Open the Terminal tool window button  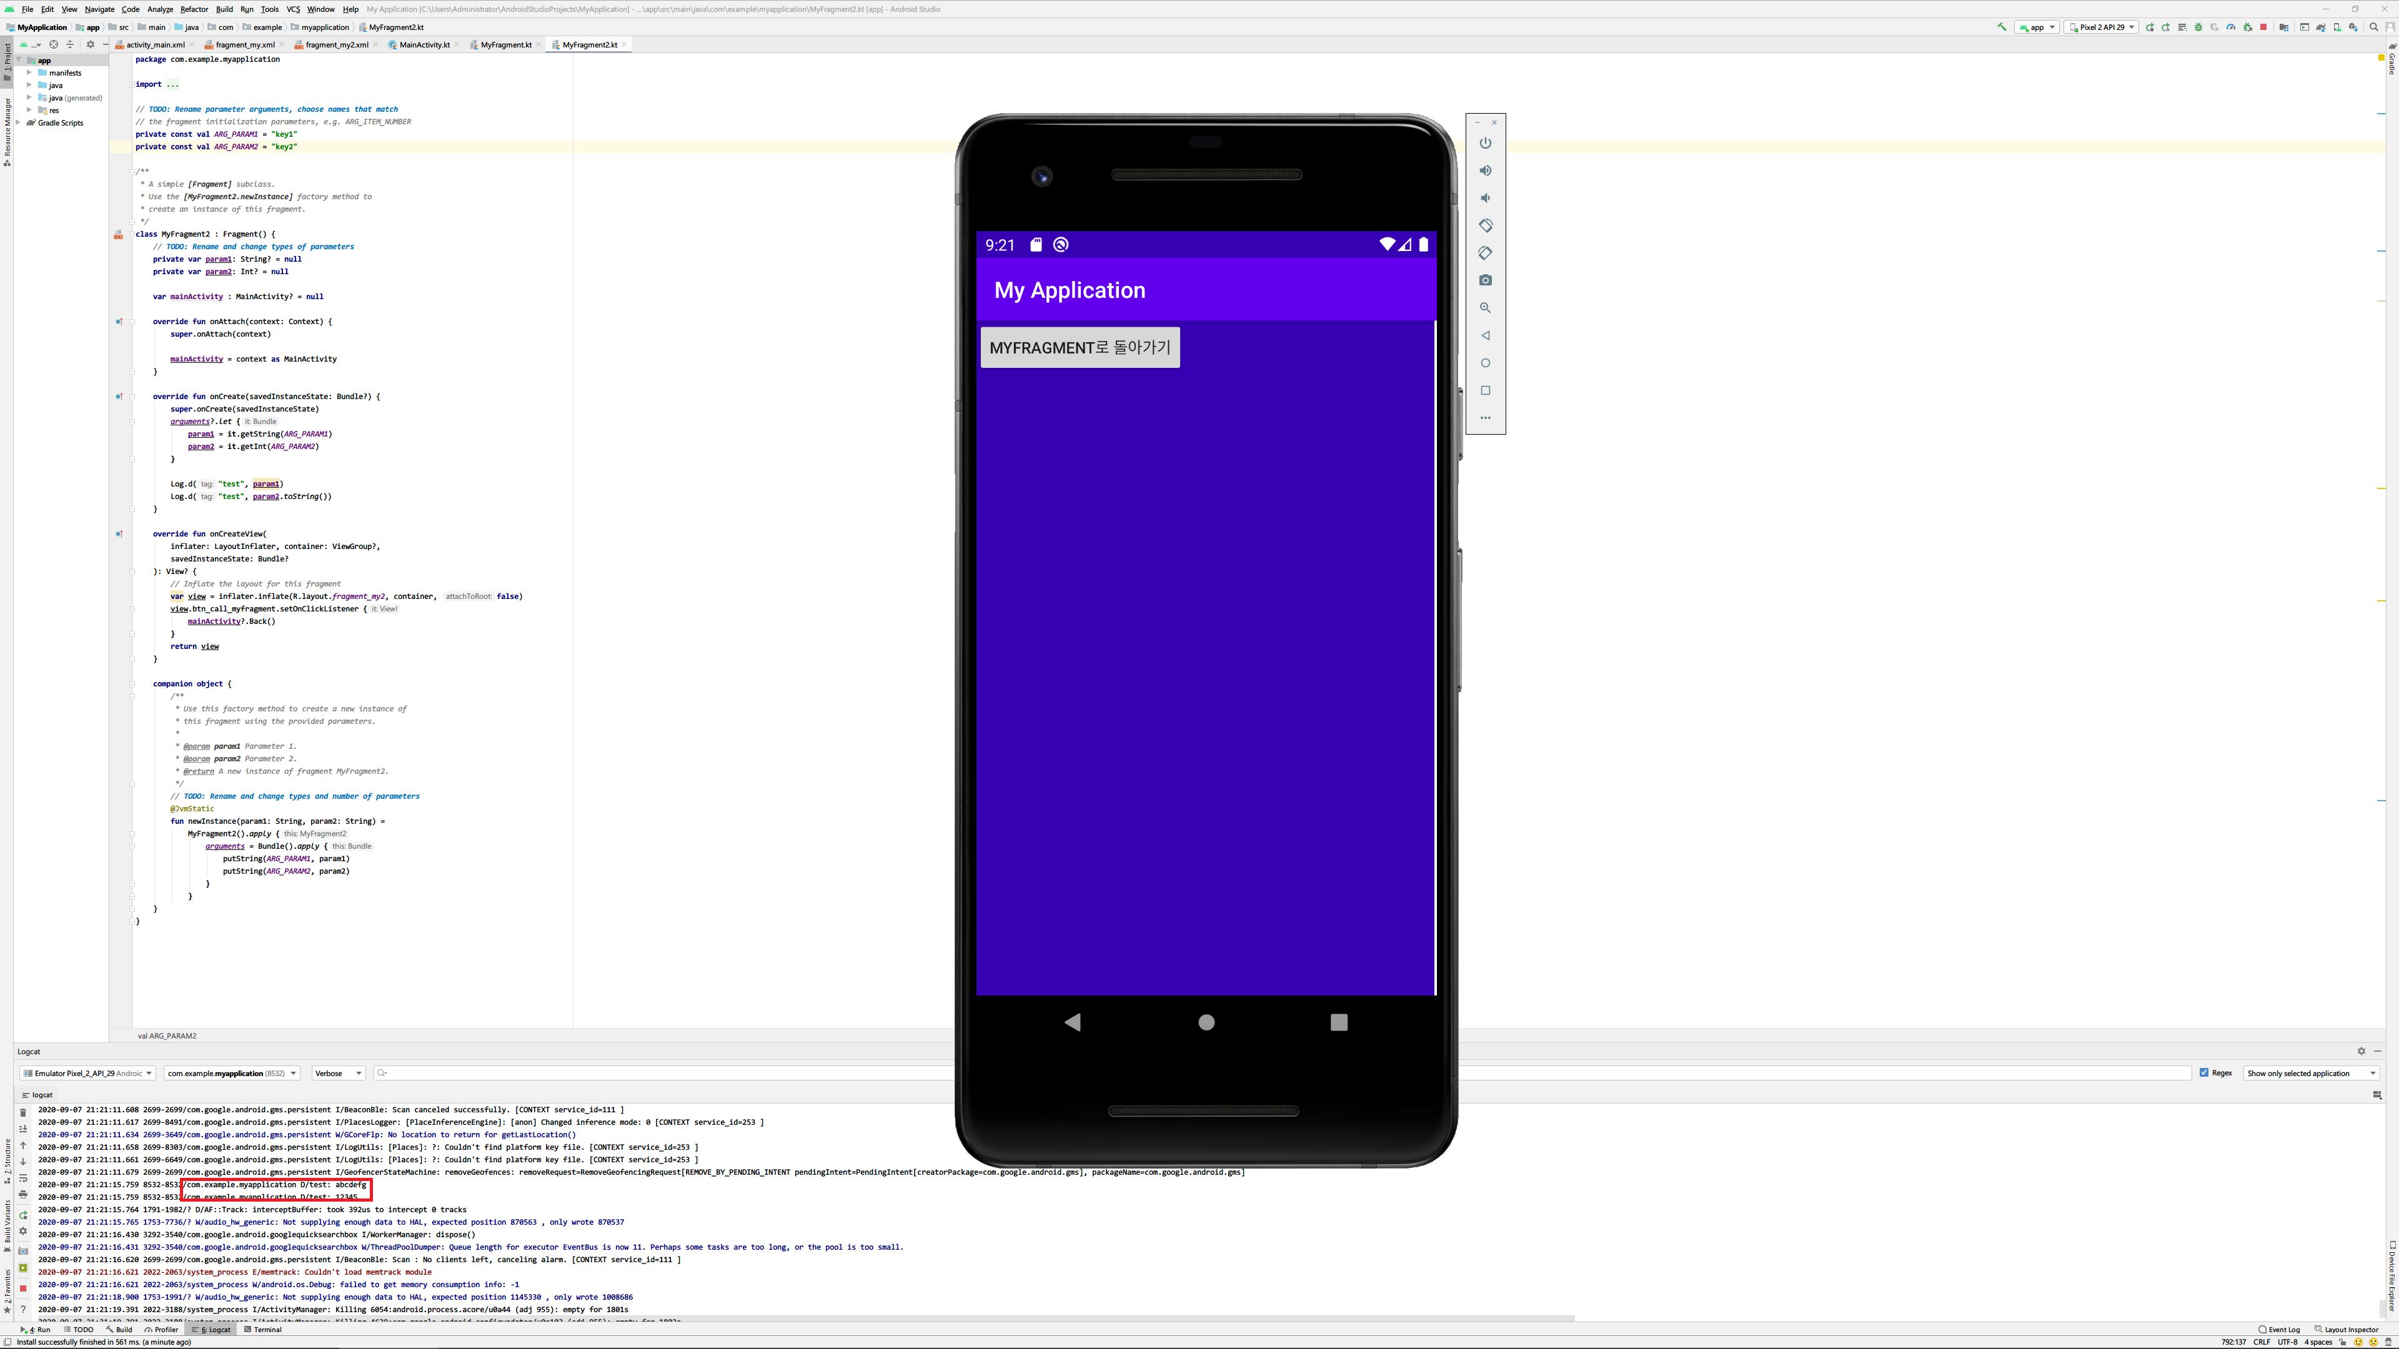pyautogui.click(x=262, y=1330)
